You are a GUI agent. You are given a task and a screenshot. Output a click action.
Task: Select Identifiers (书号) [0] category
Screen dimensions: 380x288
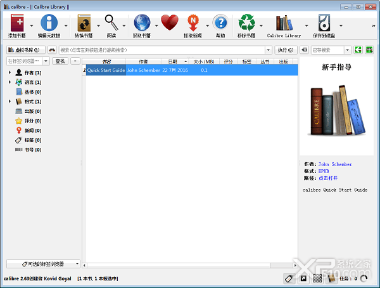pos(28,150)
